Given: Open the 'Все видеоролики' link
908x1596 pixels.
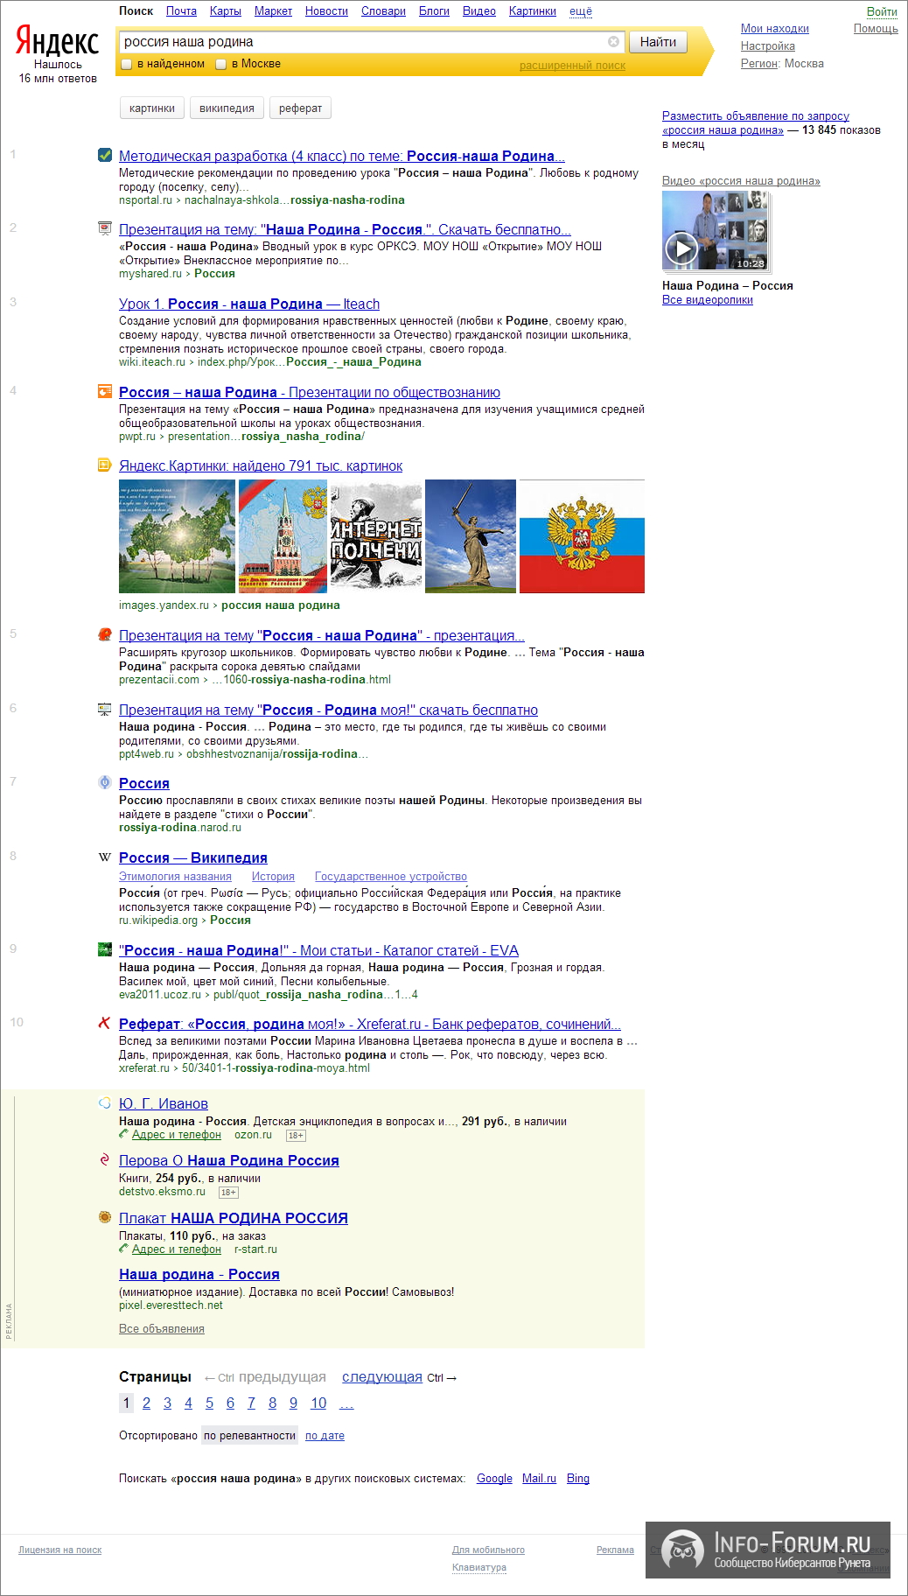Looking at the screenshot, I should [708, 300].
